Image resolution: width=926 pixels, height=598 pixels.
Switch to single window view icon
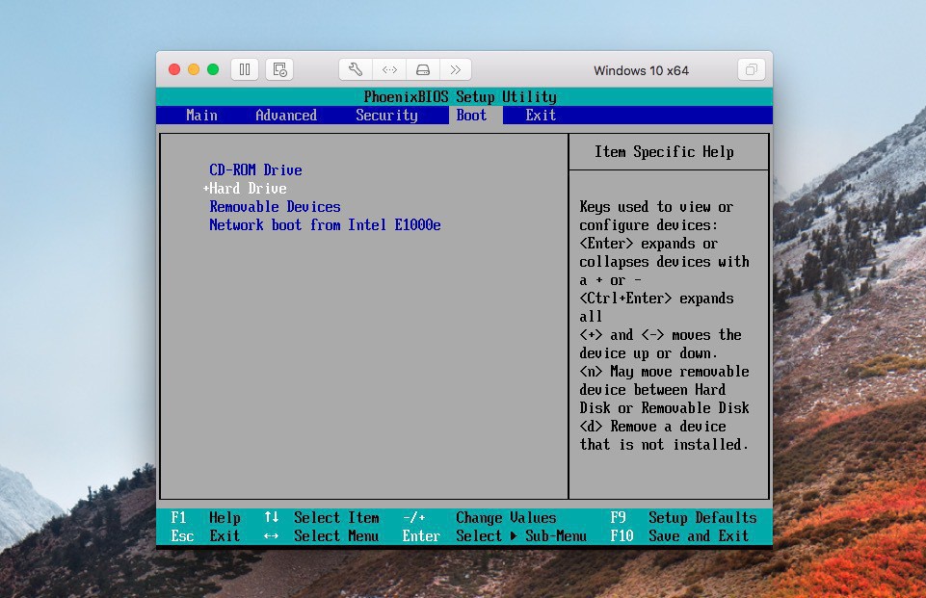pos(751,69)
